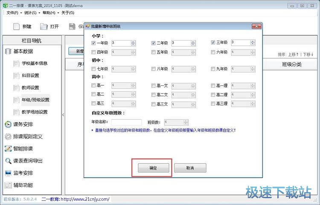Open 教学场地设置 in the sidebar
Image resolution: width=320 pixels, height=205 pixels.
click(x=35, y=112)
